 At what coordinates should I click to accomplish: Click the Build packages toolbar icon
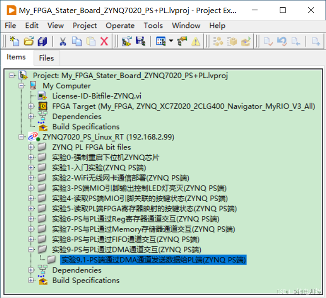point(218,41)
